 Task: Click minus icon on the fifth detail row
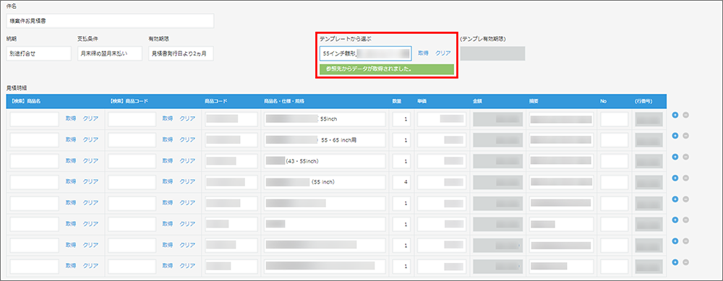click(x=685, y=199)
